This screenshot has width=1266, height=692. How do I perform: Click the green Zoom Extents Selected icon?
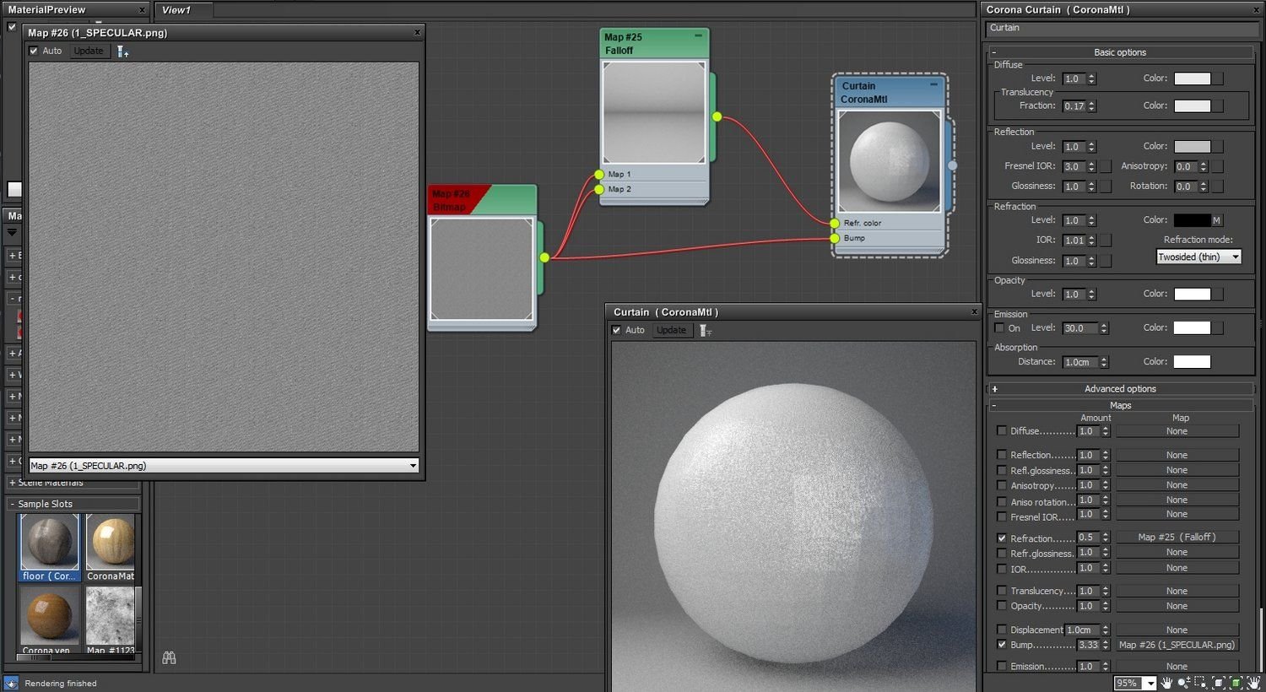click(1236, 683)
